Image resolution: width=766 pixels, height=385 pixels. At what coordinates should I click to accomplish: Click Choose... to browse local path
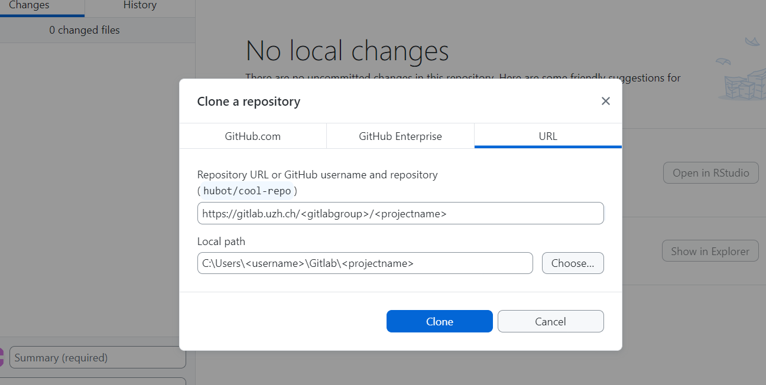[x=573, y=263]
